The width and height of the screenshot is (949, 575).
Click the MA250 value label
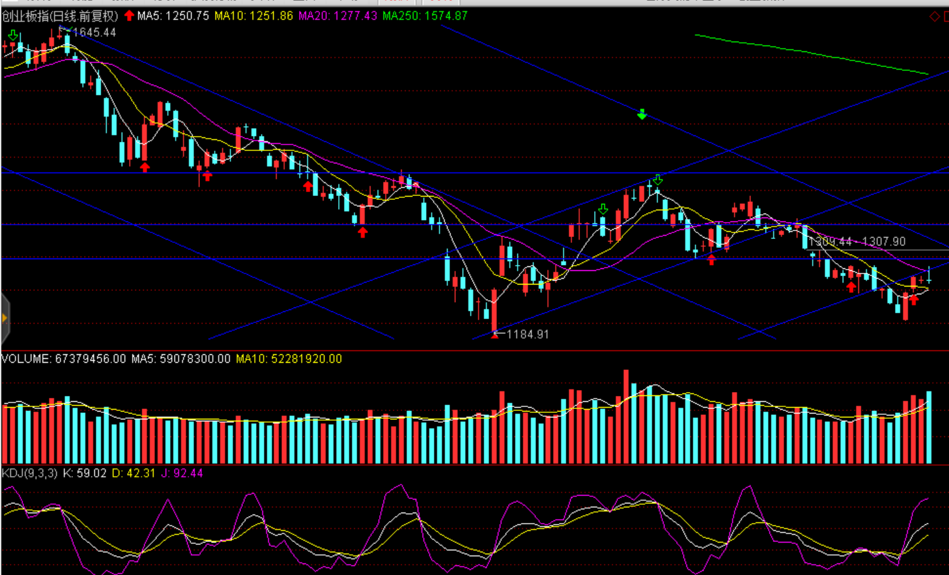(x=425, y=16)
